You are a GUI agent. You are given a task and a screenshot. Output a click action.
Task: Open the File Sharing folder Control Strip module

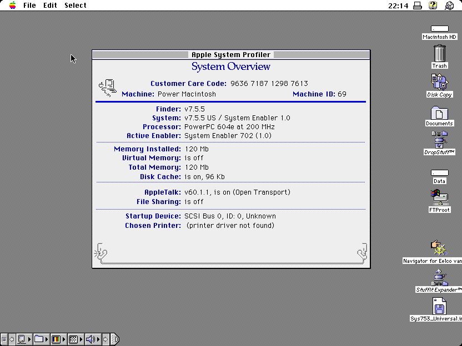point(39,339)
